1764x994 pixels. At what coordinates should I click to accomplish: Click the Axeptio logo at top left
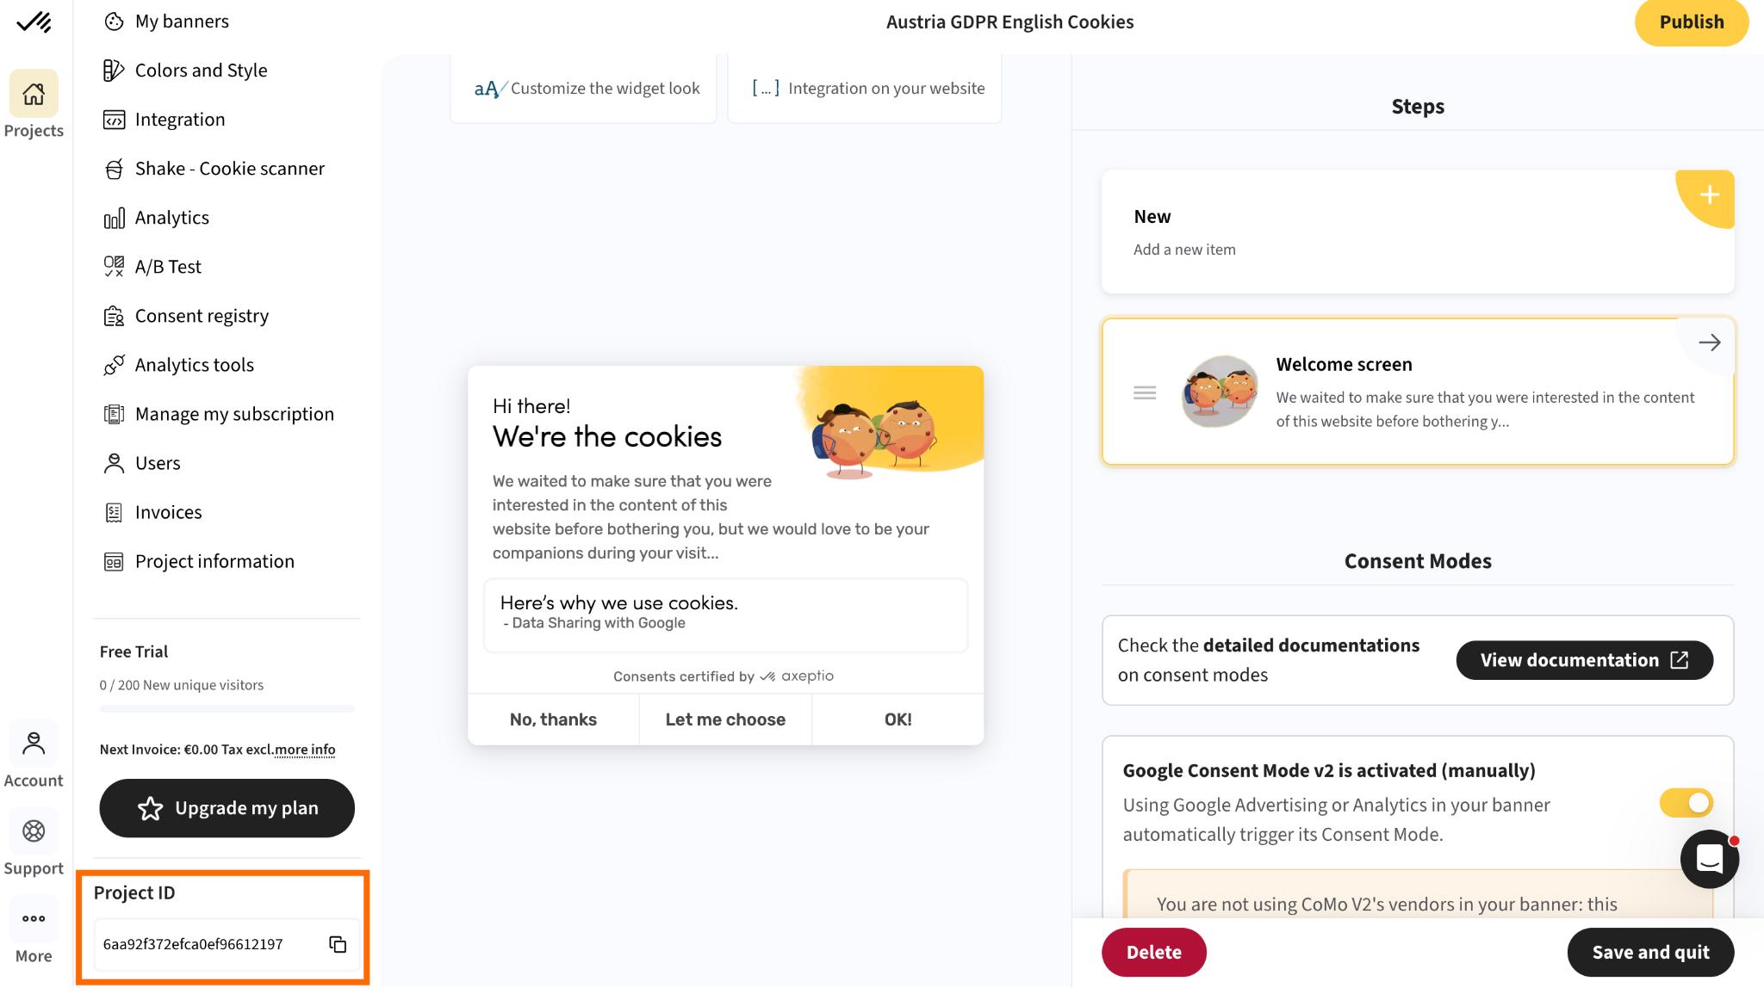point(34,22)
